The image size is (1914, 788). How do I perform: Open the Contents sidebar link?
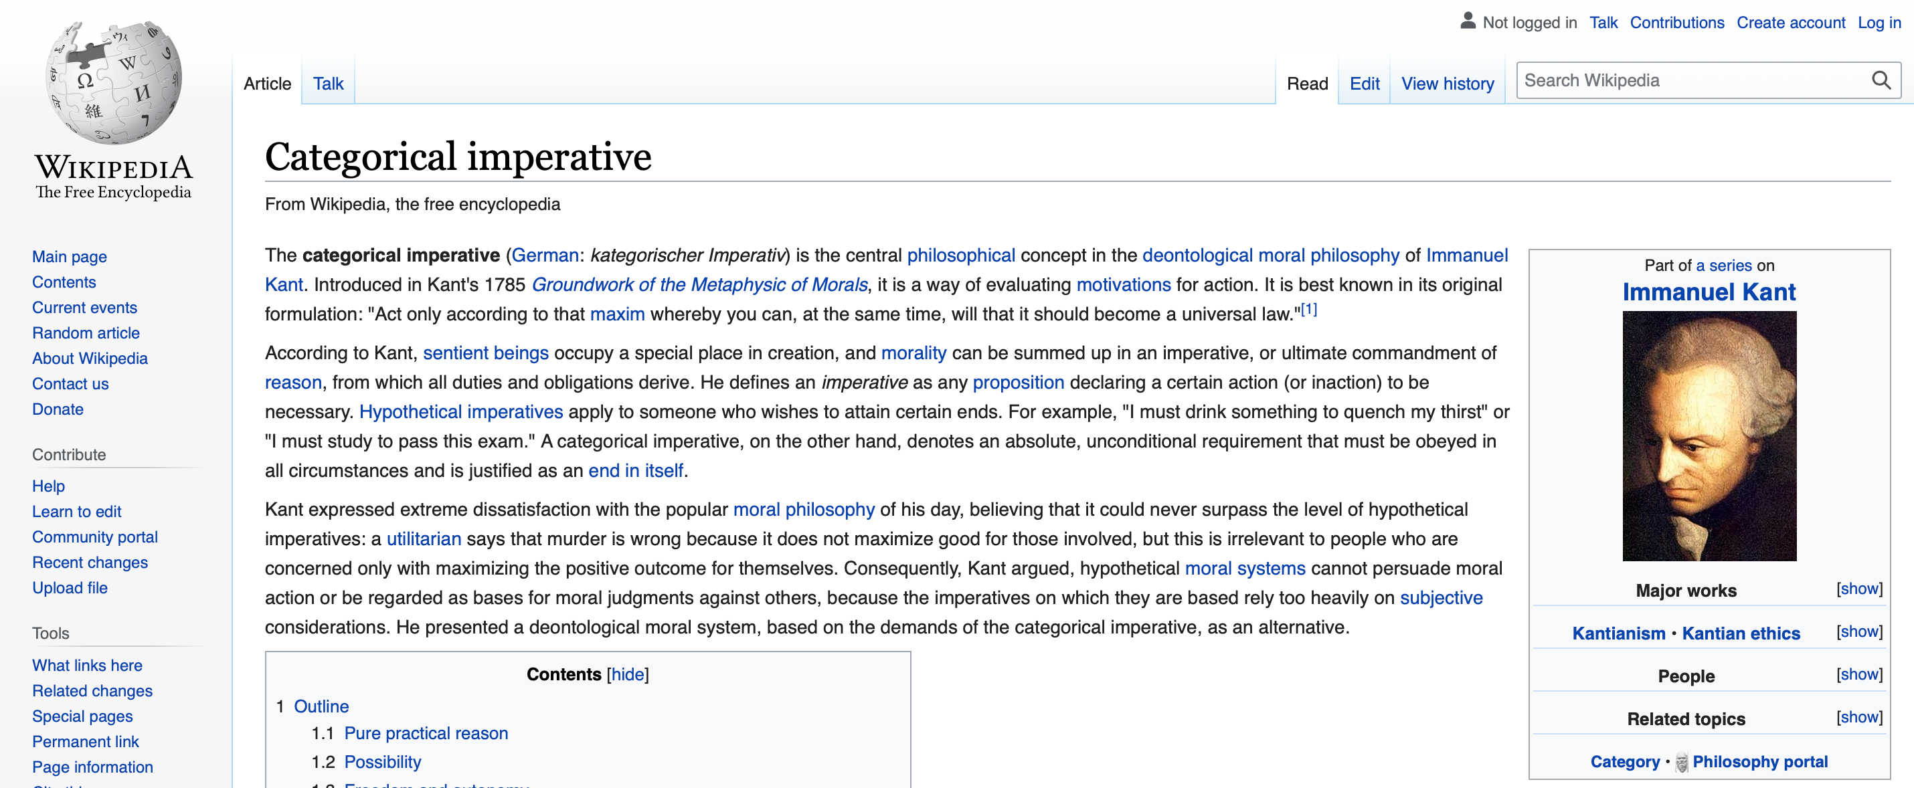pos(64,282)
